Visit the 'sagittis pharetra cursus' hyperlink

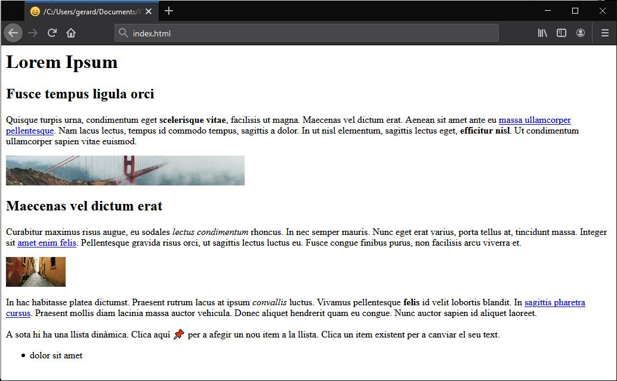tap(554, 303)
